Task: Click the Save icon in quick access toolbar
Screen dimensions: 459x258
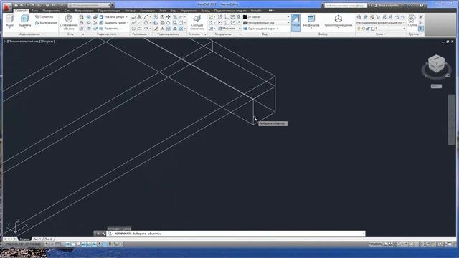Action: pyautogui.click(x=27, y=5)
